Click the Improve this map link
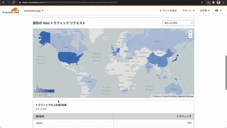The height and width of the screenshot is (128, 227). tap(186, 96)
